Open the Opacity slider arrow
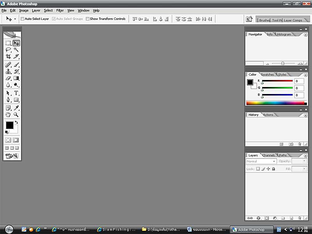The height and width of the screenshot is (234, 312). (x=304, y=161)
